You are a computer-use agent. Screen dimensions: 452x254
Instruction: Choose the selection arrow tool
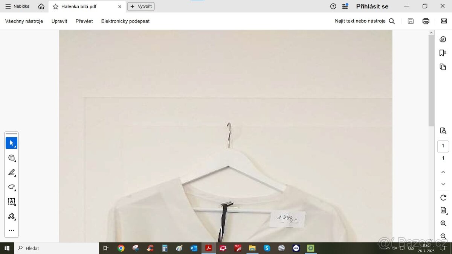click(12, 143)
